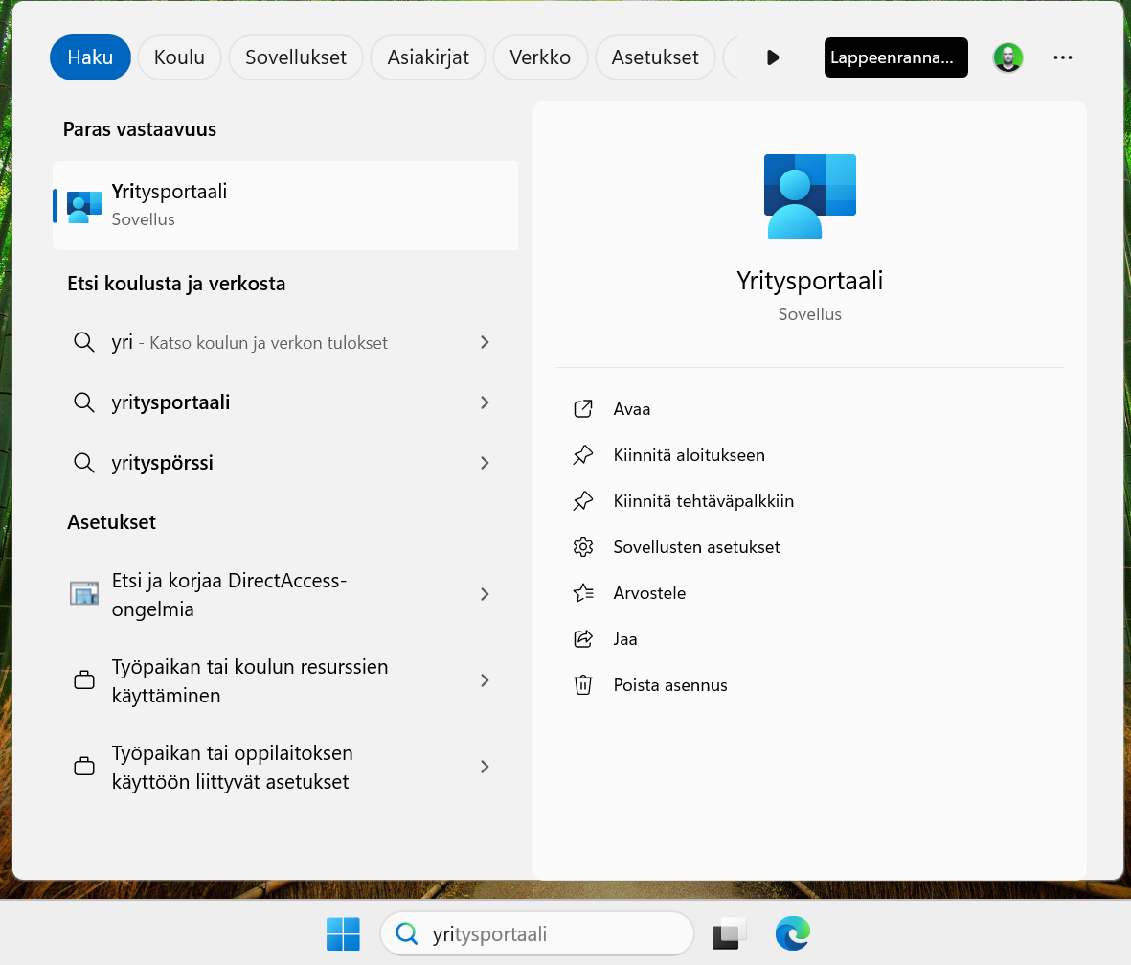Share the app with Jaa
Viewport: 1131px width, 965px height.
(x=624, y=639)
